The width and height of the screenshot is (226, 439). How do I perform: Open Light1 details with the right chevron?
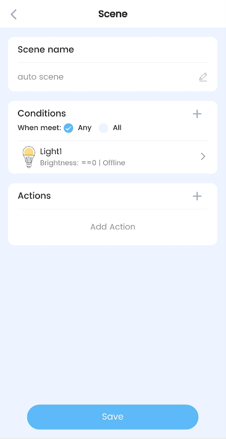pyautogui.click(x=203, y=157)
